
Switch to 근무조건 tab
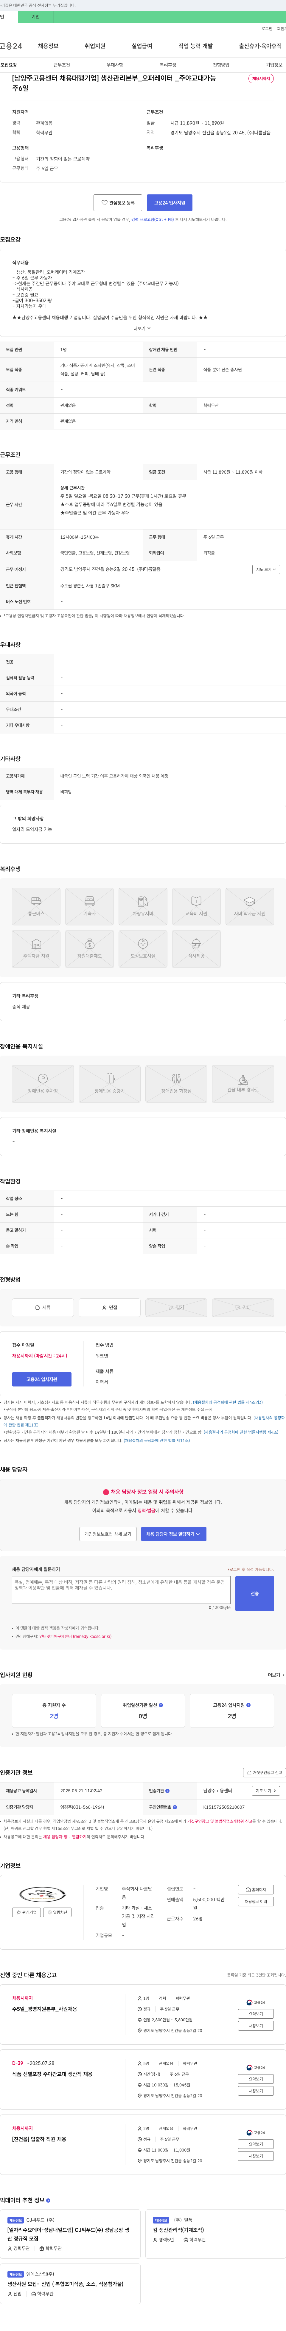pyautogui.click(x=61, y=65)
